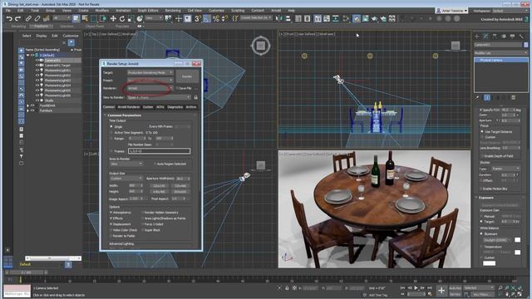This screenshot has width=532, height=299.
Task: Enable Depth of Field in camera panel
Action: tap(482, 156)
